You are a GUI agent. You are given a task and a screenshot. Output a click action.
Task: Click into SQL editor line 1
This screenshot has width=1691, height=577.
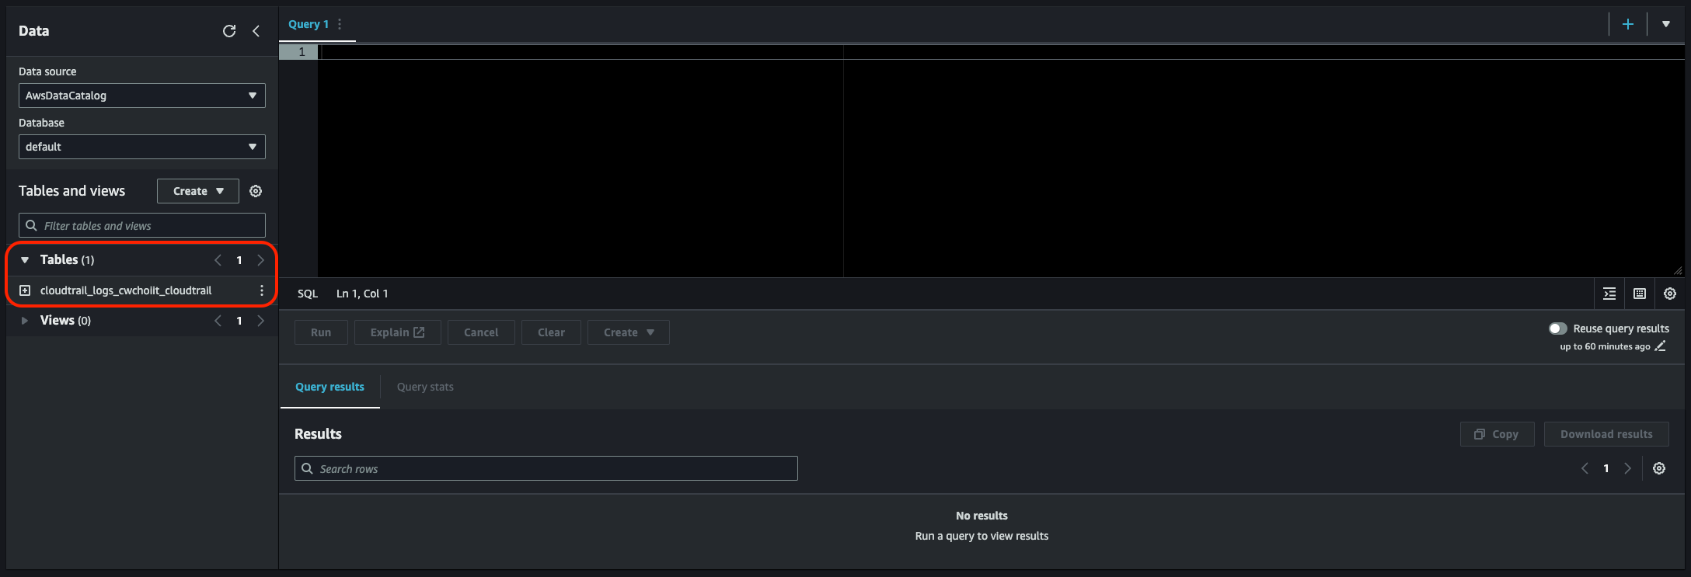click(1001, 52)
